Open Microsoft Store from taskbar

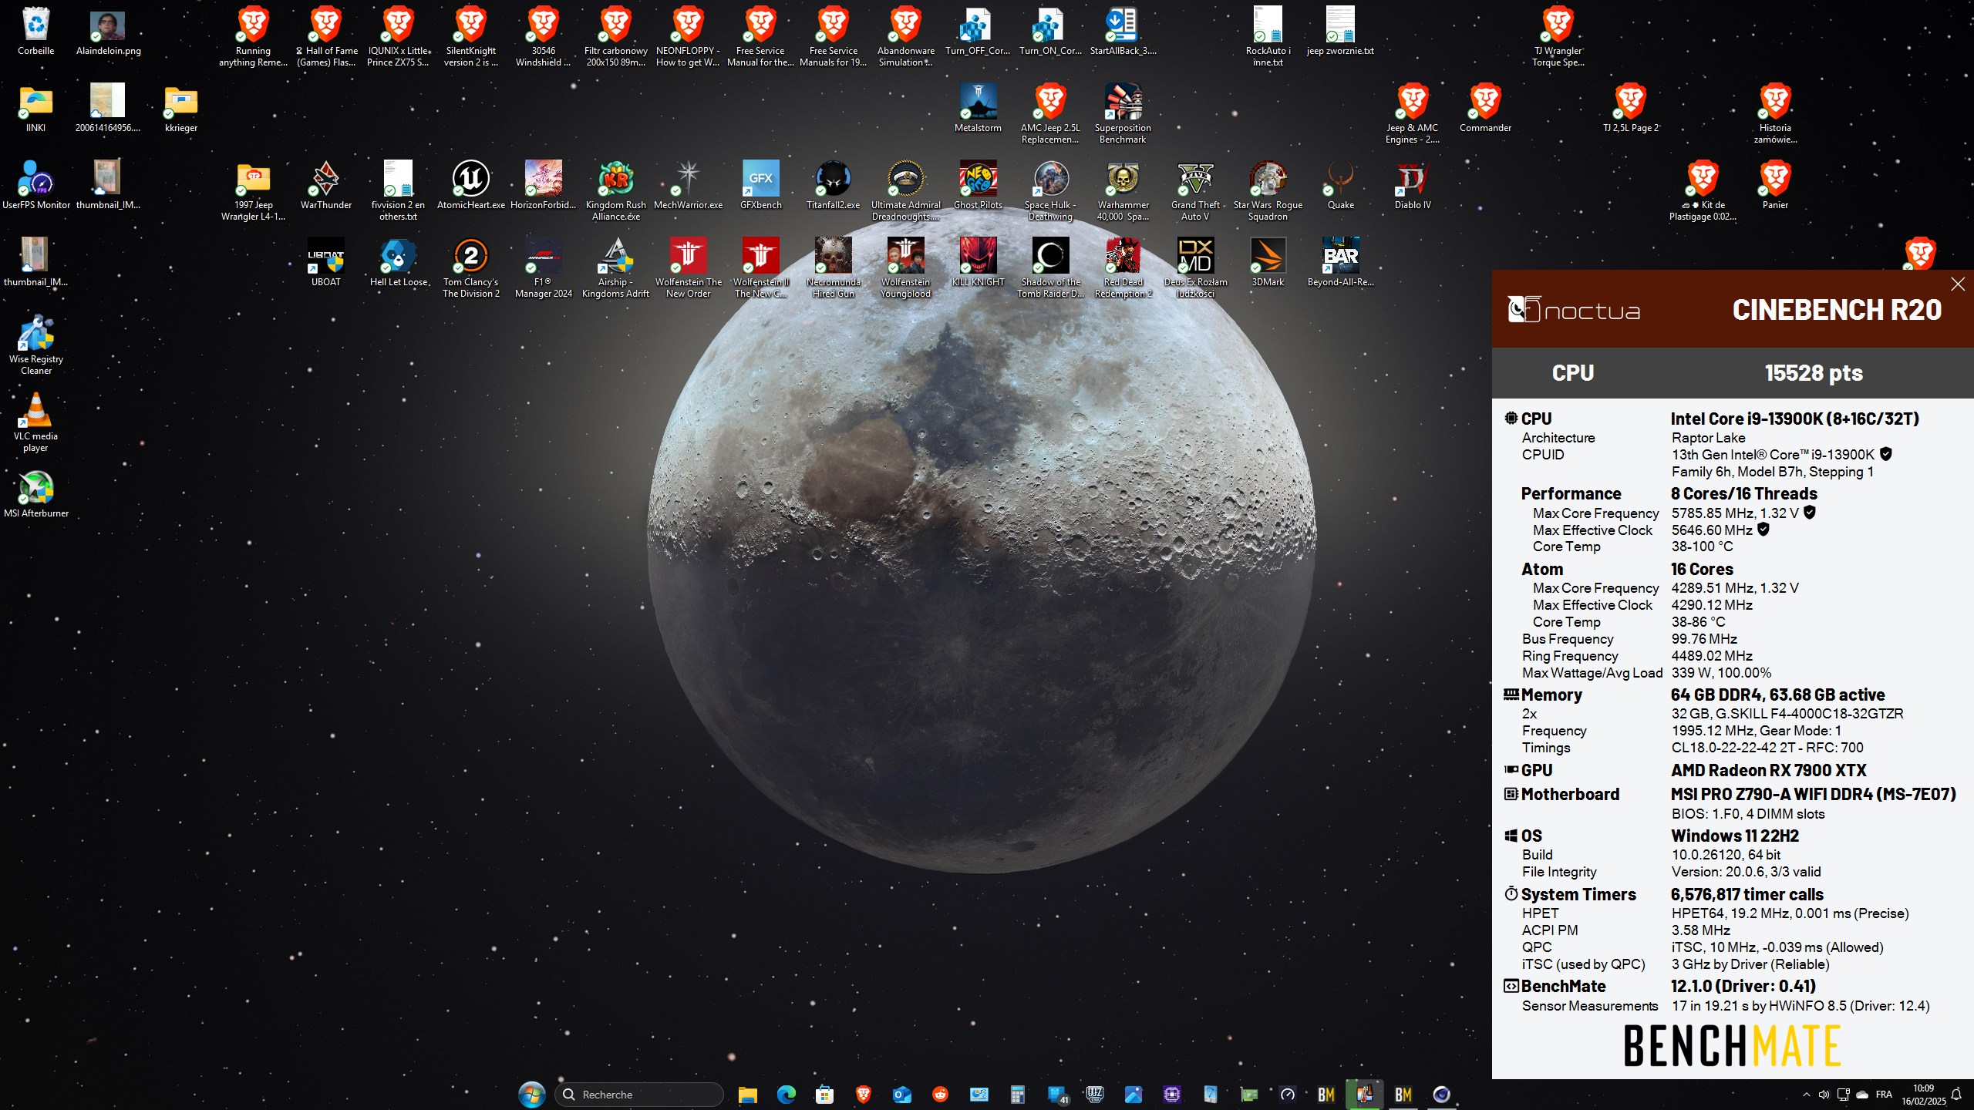pyautogui.click(x=824, y=1095)
